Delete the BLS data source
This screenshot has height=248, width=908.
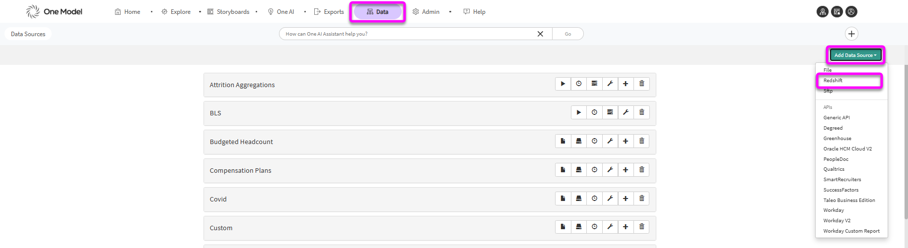(641, 112)
